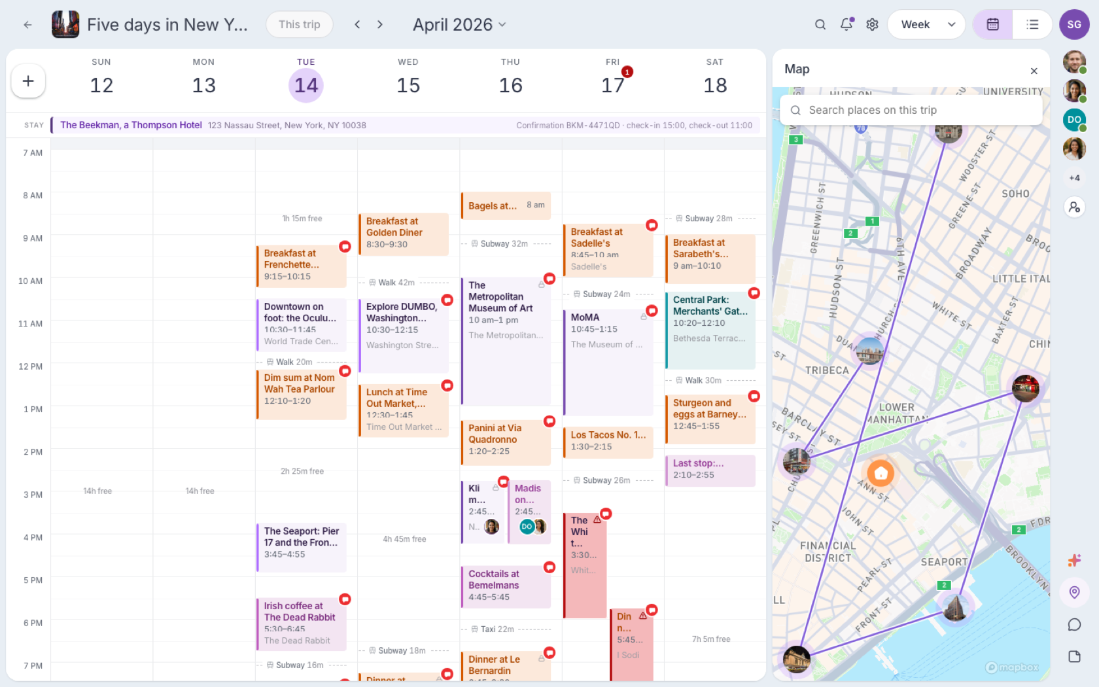Click the Taxi 22m transit segment
1099x687 pixels.
(x=505, y=629)
